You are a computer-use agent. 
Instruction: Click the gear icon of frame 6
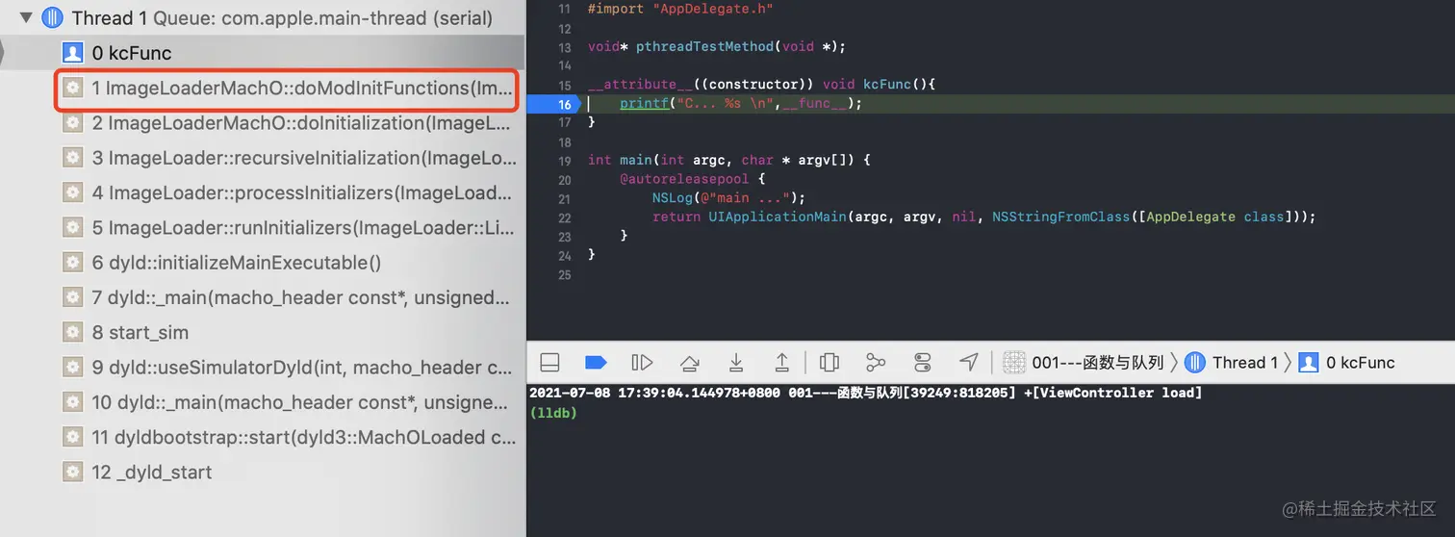click(x=72, y=263)
